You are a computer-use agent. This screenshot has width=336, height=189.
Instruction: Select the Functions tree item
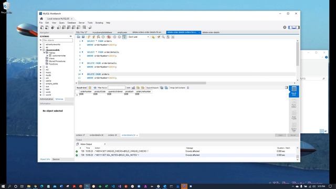tap(54, 64)
